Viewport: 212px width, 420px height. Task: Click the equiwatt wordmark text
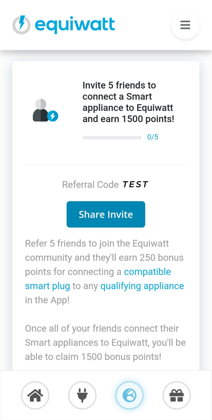point(75,25)
